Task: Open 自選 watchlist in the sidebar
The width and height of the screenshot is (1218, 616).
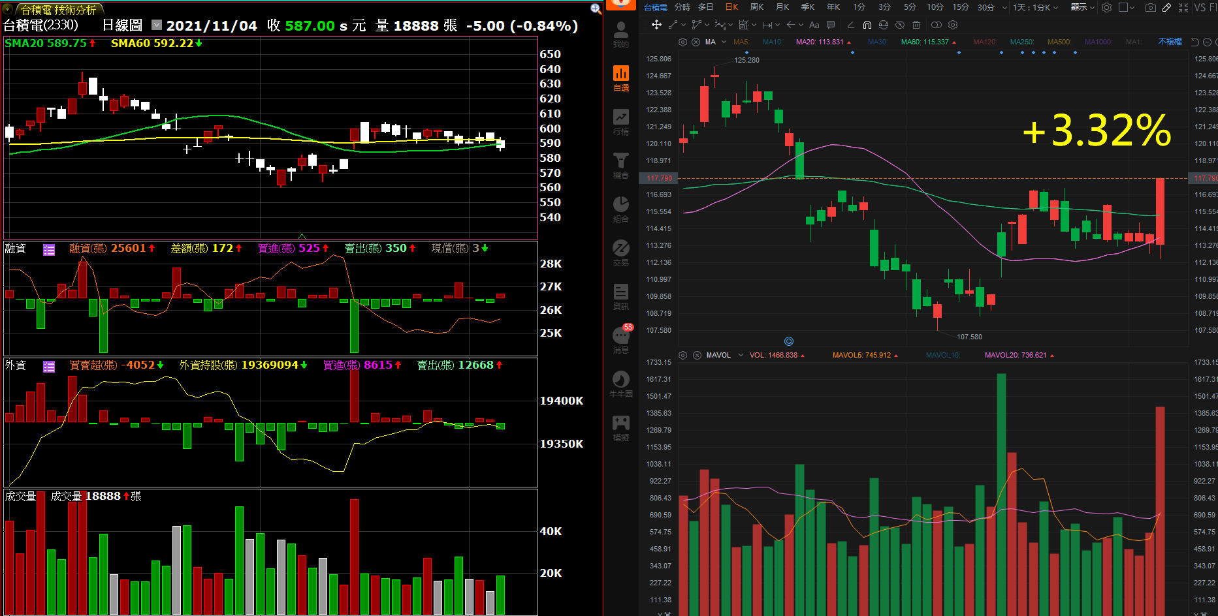Action: [620, 78]
